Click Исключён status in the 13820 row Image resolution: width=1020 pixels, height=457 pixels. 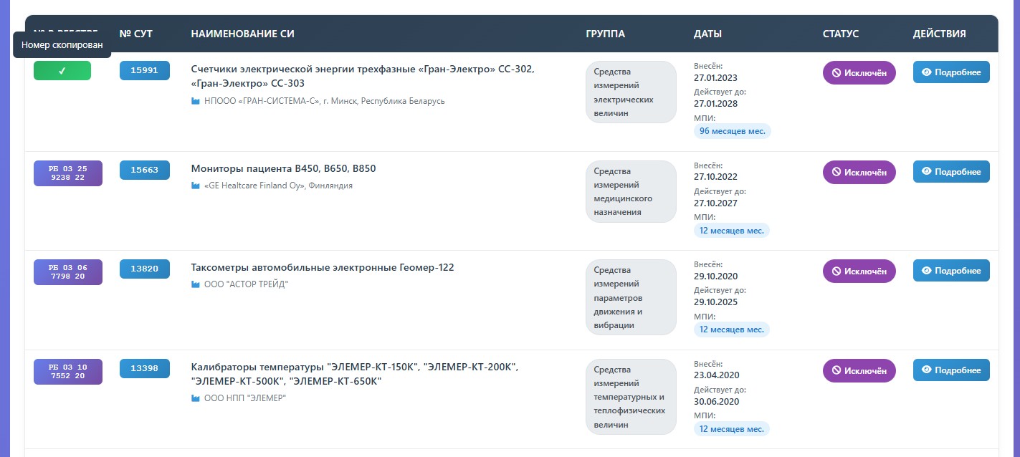tap(859, 271)
